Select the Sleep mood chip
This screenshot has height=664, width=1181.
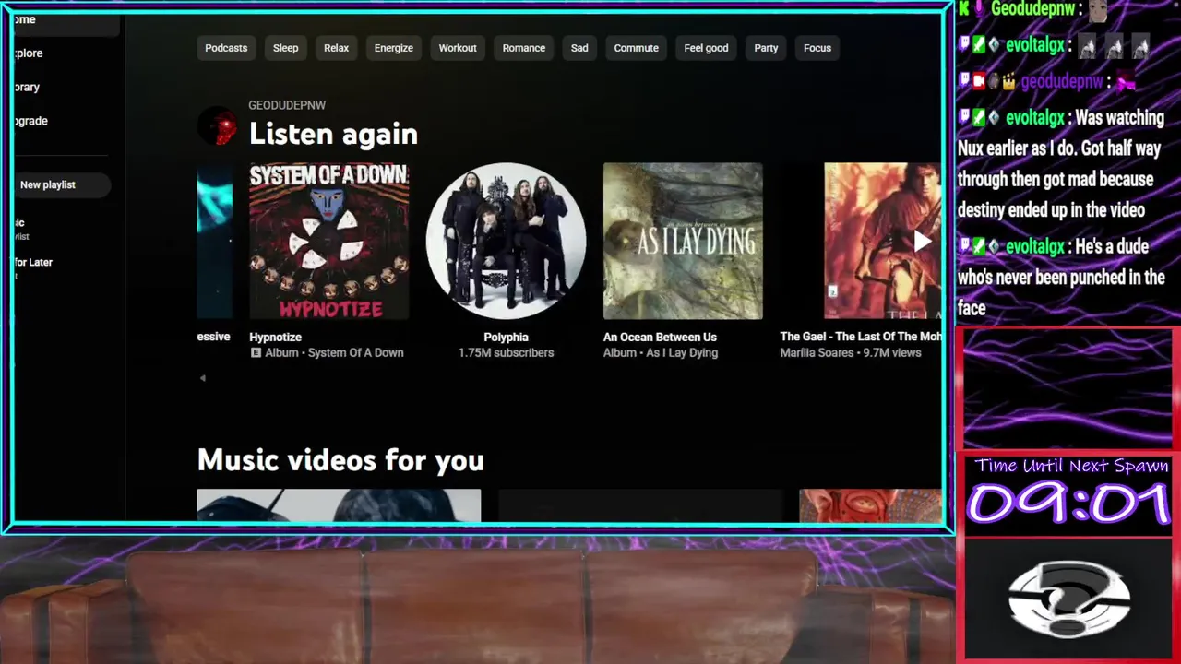pos(285,48)
